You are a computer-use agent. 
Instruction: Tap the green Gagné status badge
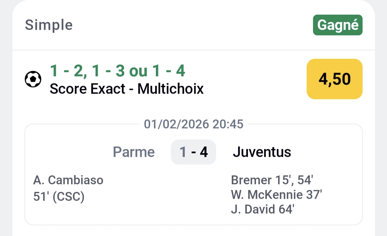(338, 25)
